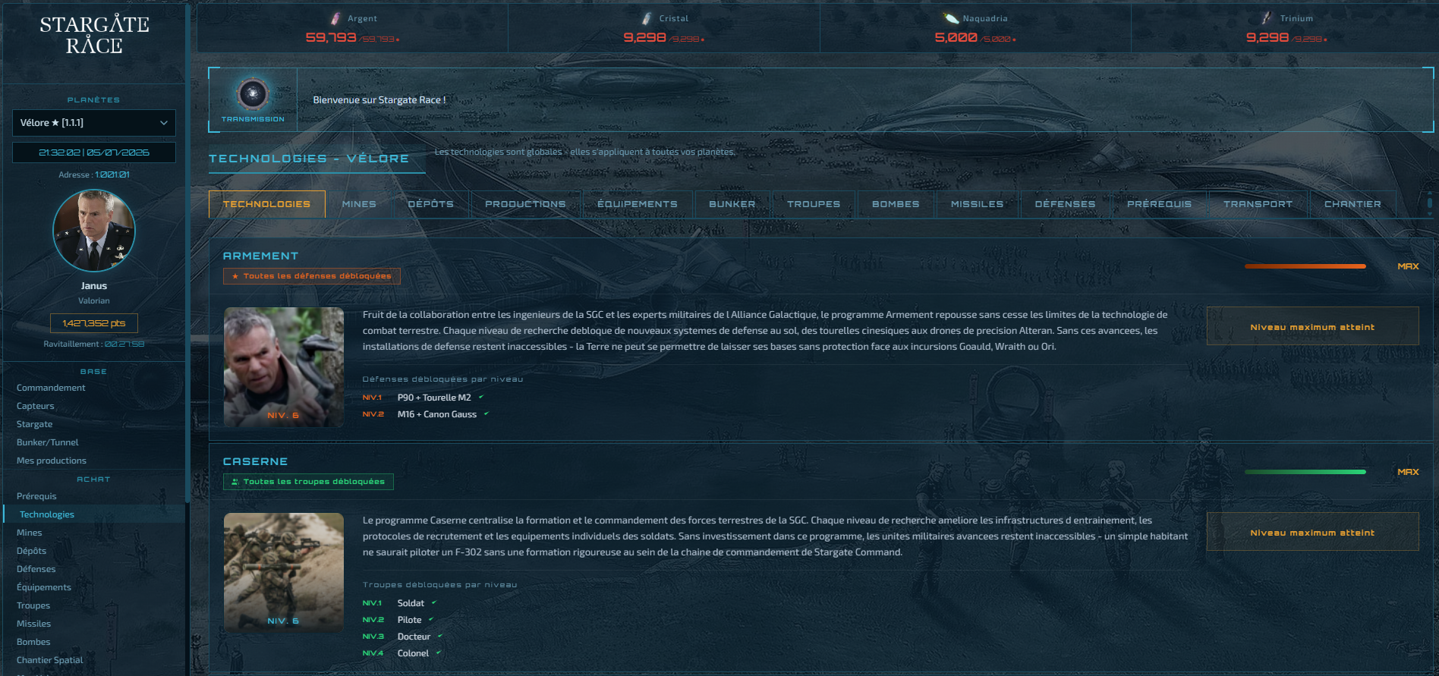Switch to the Mines tab

[x=359, y=204]
